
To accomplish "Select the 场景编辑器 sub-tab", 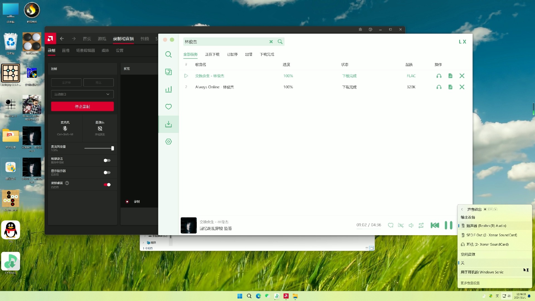I will (86, 50).
